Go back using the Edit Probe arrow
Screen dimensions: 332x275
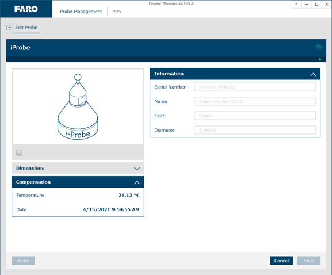click(x=9, y=28)
